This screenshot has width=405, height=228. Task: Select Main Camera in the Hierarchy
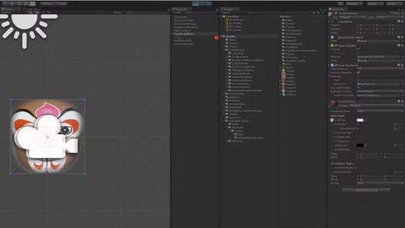point(182,30)
